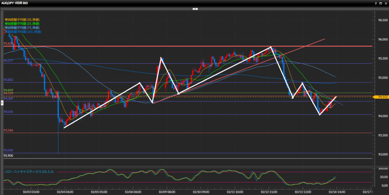The height and width of the screenshot is (195, 389).
Task: Click the white 92.900 horizontal line label
Action: click(8, 156)
